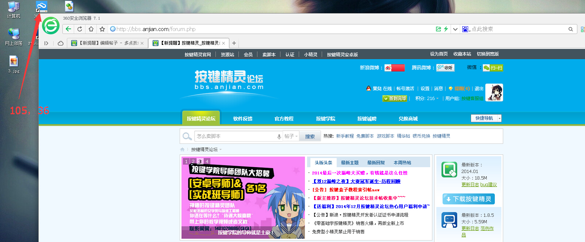585x242 pixels.
Task: Open 按键精灵官网 in top navigation
Action: [198, 54]
